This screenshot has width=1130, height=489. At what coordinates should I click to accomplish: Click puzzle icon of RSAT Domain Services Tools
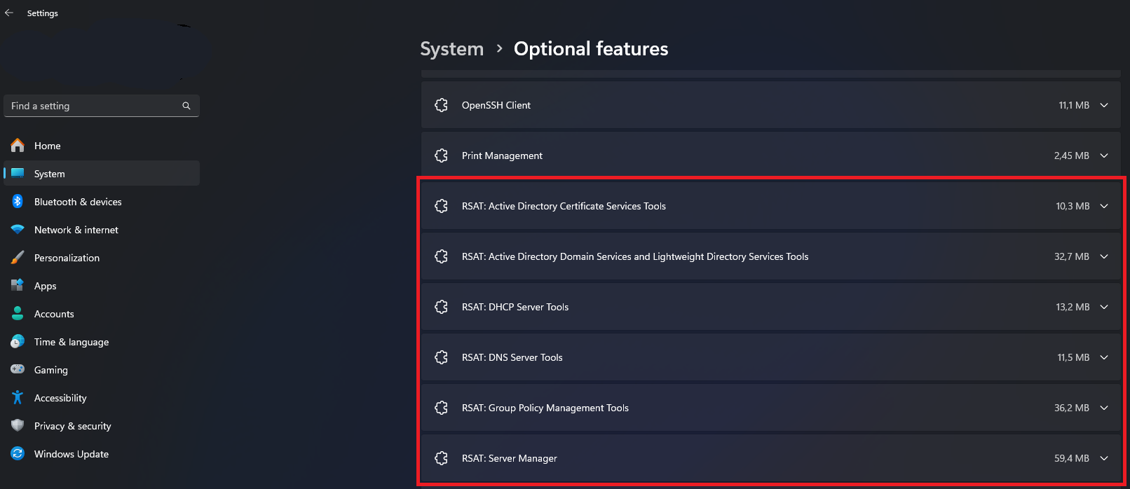coord(441,256)
